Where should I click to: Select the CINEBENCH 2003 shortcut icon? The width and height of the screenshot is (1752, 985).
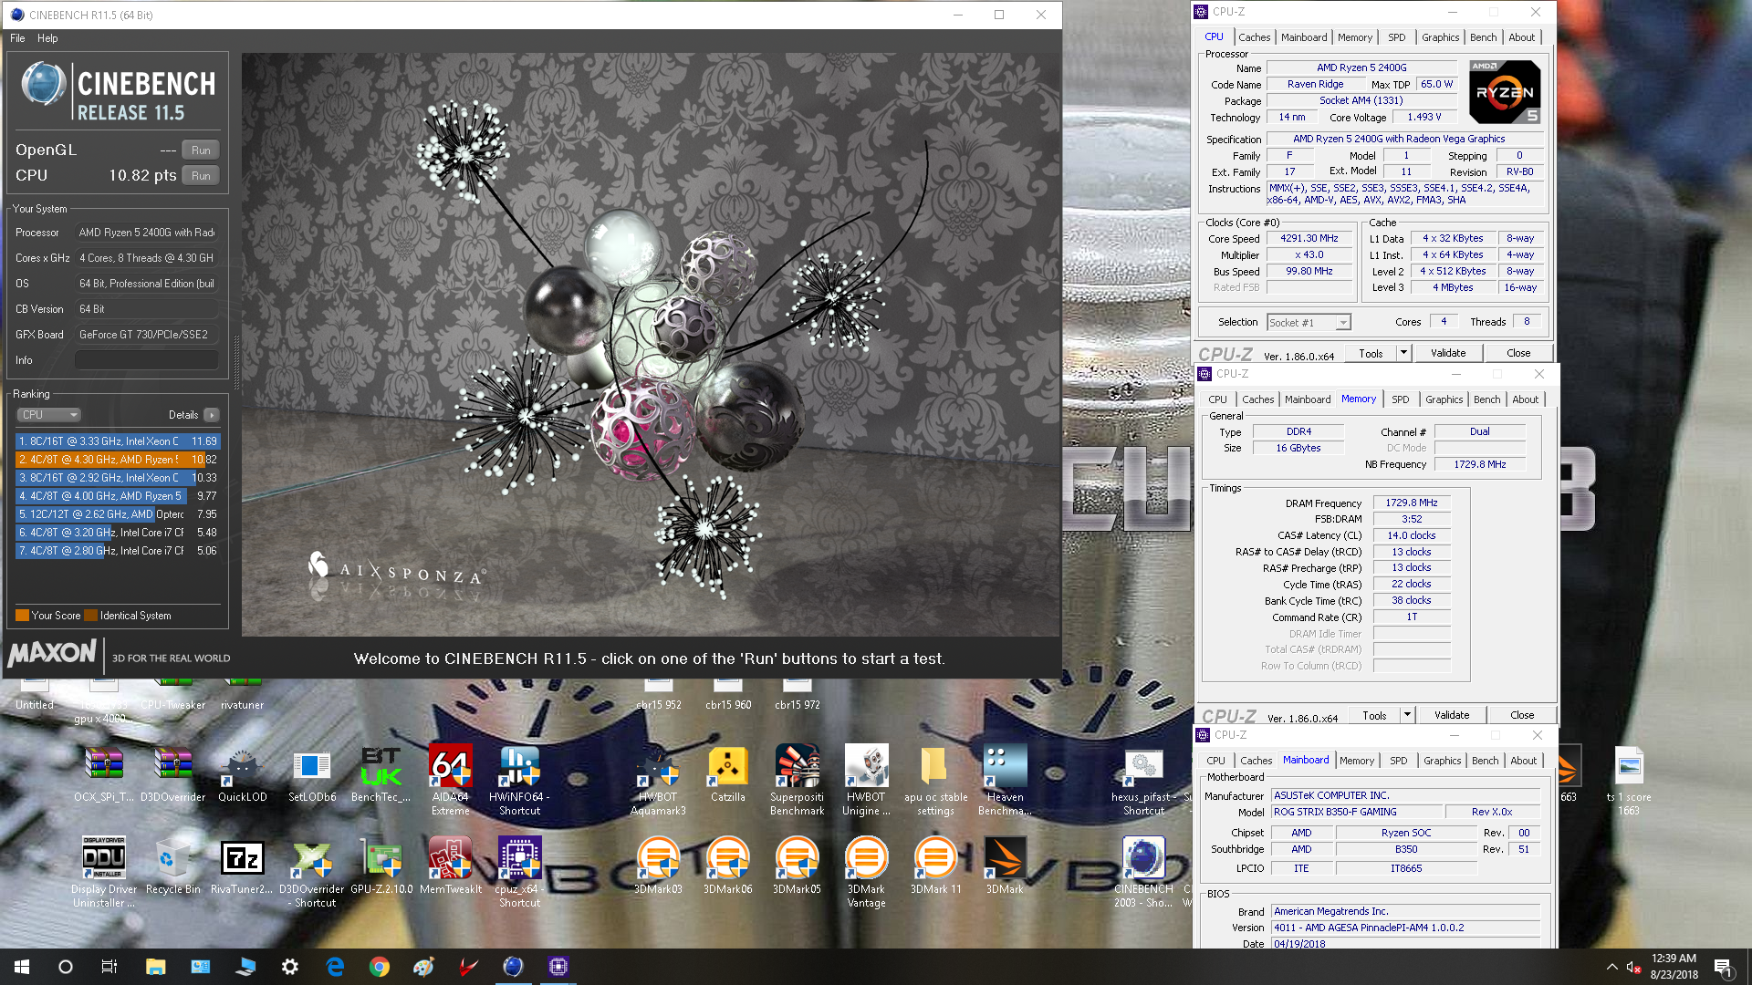[1143, 872]
